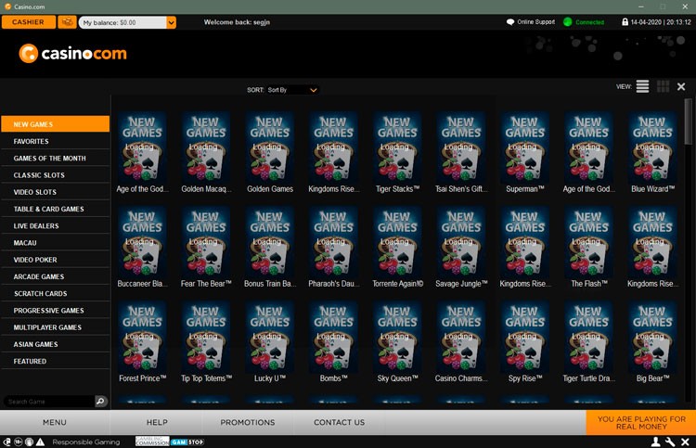696x448 pixels.
Task: Launch the Bombs game
Action: (334, 341)
